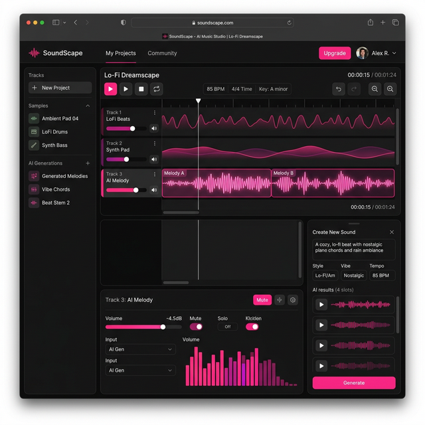Open the second Input AI Gen dropdown
The height and width of the screenshot is (425, 425).
point(140,371)
